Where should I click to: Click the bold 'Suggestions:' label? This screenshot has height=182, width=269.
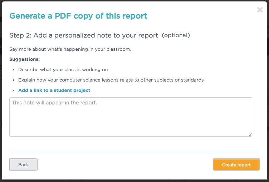25,59
